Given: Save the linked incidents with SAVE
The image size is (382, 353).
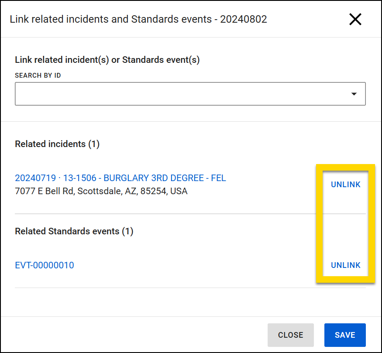Looking at the screenshot, I should [x=345, y=335].
